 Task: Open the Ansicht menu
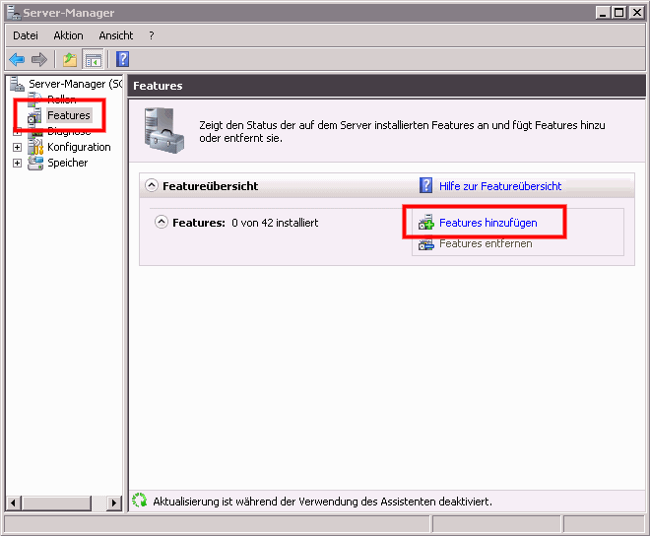[x=115, y=35]
